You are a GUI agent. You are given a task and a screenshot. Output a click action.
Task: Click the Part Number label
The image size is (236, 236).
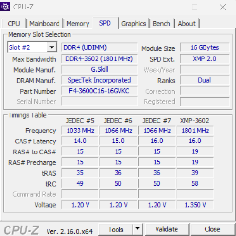pyautogui.click(x=38, y=91)
